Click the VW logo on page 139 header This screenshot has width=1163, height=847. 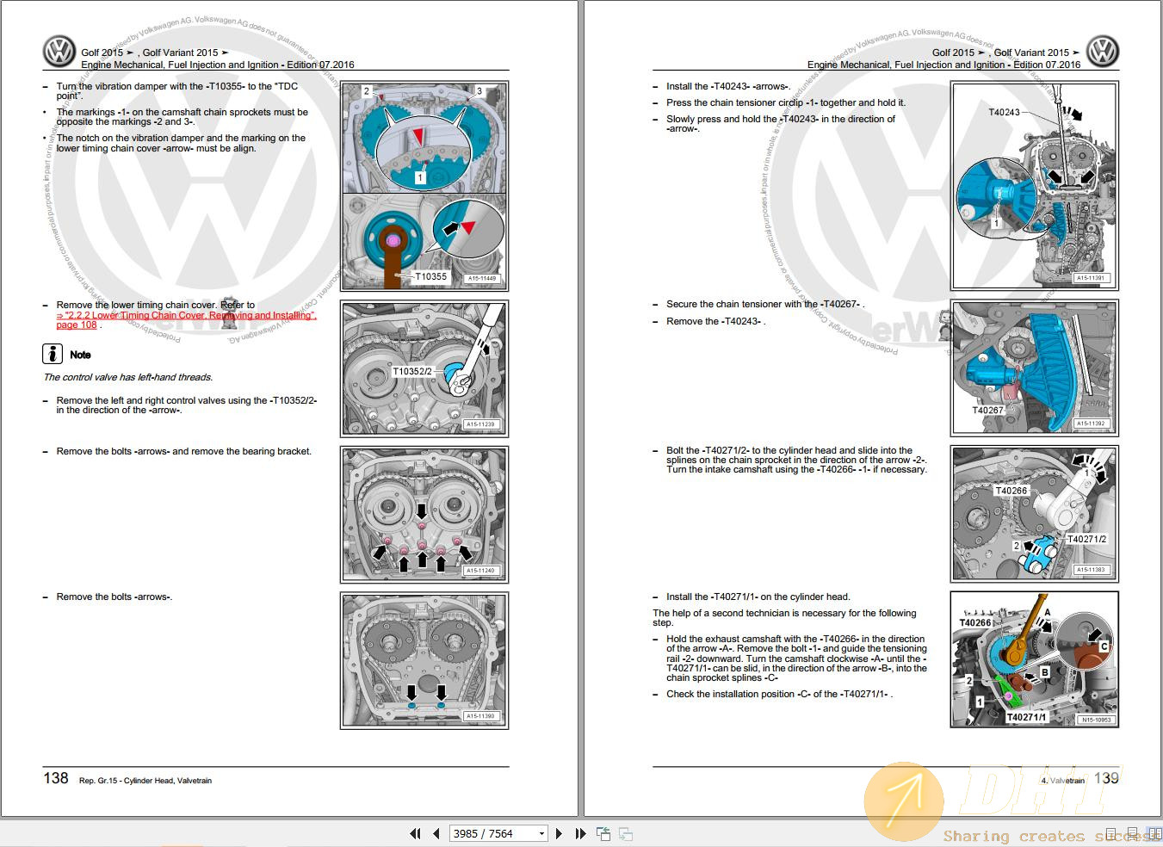click(1102, 52)
